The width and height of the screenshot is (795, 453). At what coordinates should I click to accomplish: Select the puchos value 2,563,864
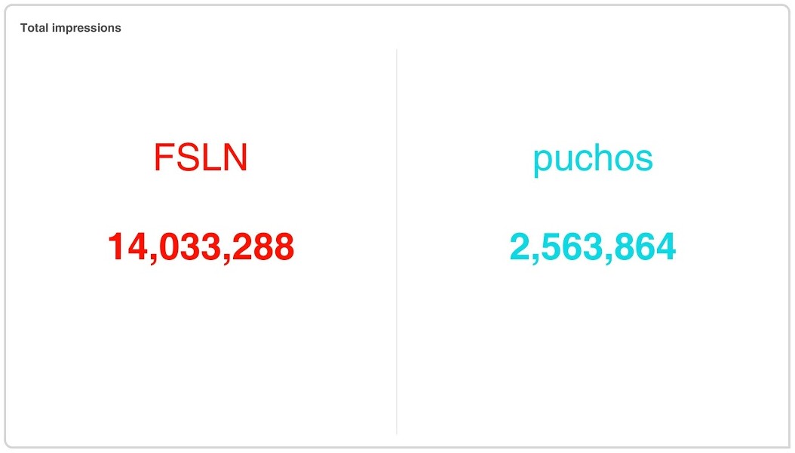593,246
